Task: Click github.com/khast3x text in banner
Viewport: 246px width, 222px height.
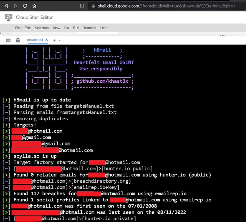Action: tap(102, 81)
